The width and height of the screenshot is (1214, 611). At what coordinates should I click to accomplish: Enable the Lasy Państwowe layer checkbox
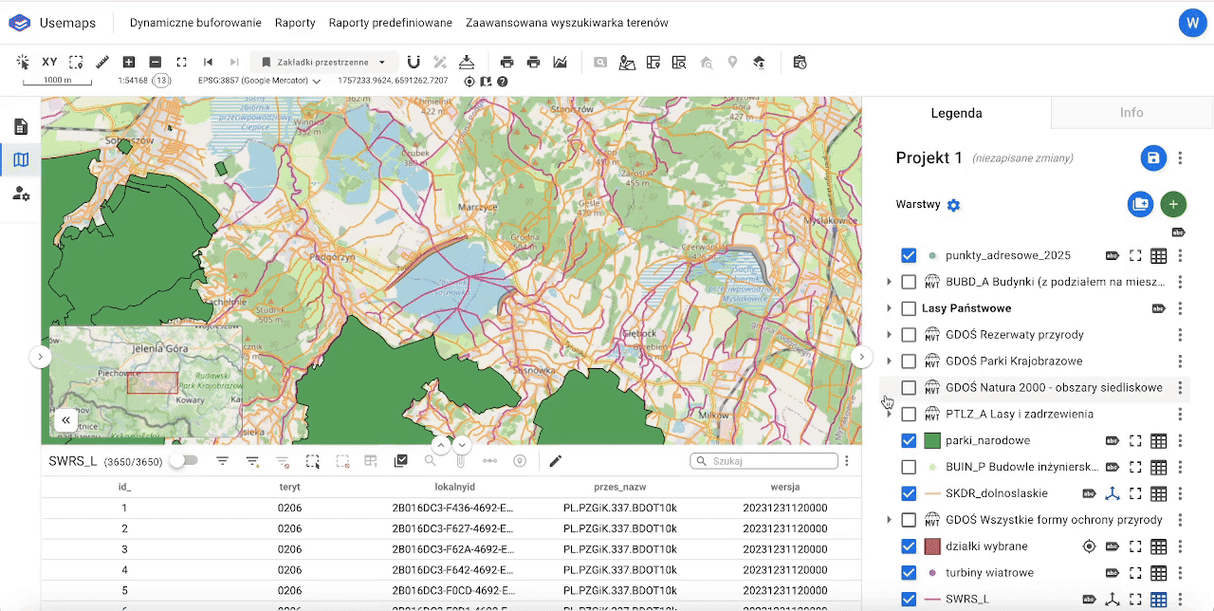909,308
